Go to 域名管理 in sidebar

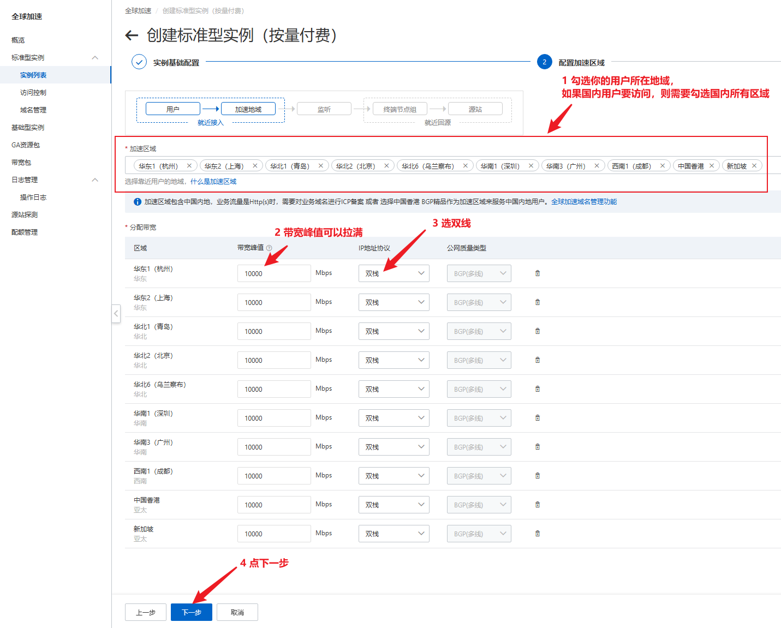(x=33, y=110)
